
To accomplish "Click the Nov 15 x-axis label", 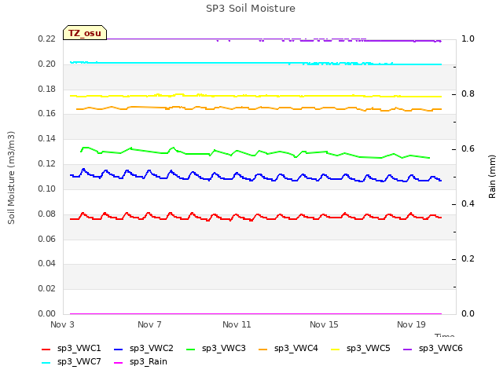I will (x=324, y=324).
